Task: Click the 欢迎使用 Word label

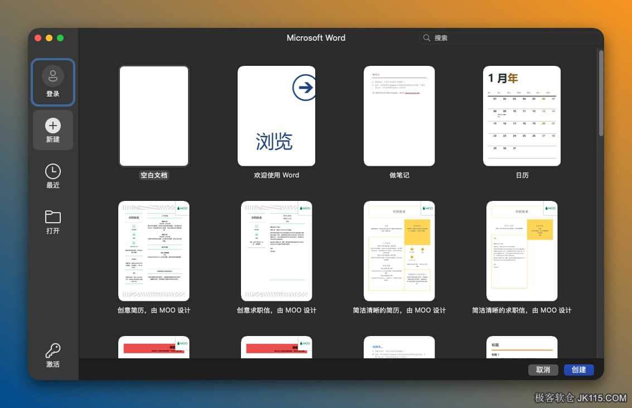Action: pos(277,175)
